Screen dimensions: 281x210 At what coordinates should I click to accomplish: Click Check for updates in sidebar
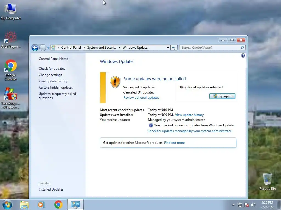tap(52, 69)
